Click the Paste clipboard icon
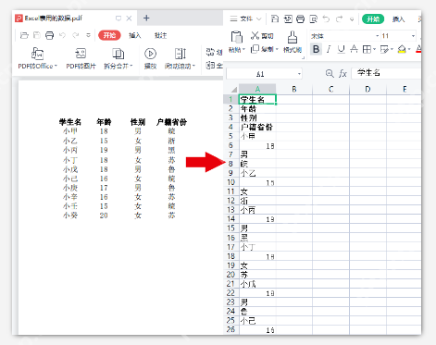This screenshot has height=345, width=436. (237, 37)
